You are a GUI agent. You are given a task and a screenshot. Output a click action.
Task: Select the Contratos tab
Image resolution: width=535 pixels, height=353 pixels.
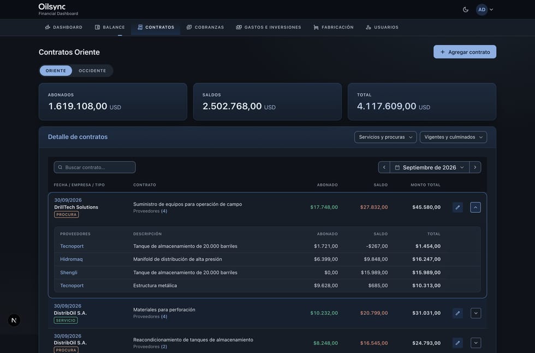tap(156, 27)
